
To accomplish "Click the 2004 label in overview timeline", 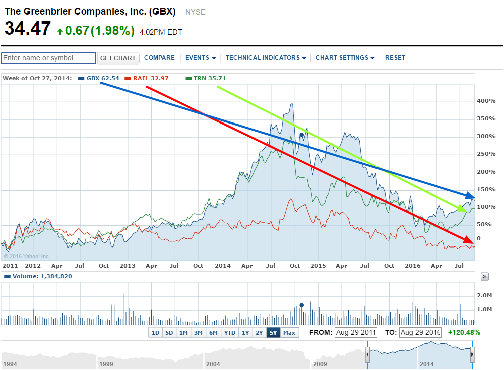I will pyautogui.click(x=213, y=364).
